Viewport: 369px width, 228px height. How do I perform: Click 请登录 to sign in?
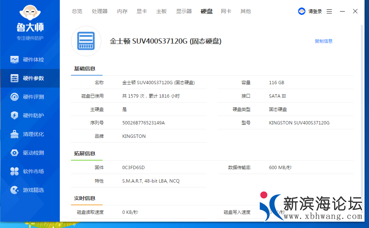pyautogui.click(x=315, y=11)
